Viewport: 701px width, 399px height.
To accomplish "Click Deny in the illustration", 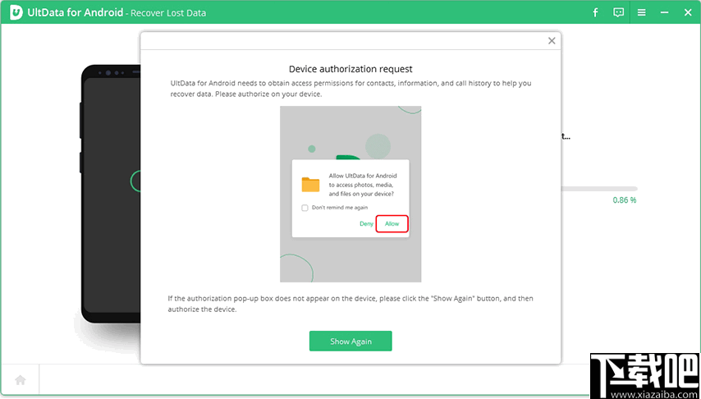I will click(366, 223).
